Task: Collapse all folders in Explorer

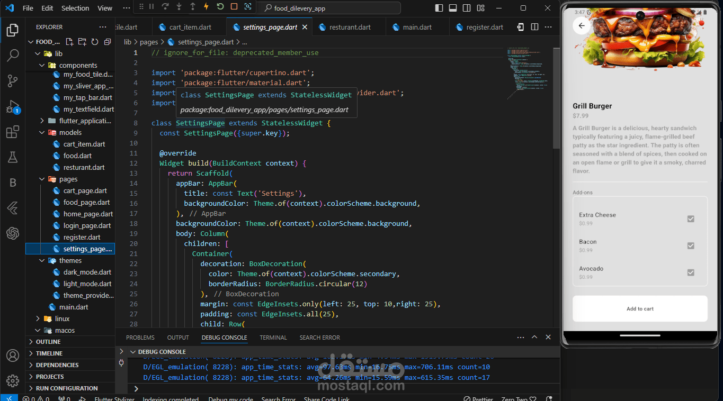Action: [x=108, y=42]
